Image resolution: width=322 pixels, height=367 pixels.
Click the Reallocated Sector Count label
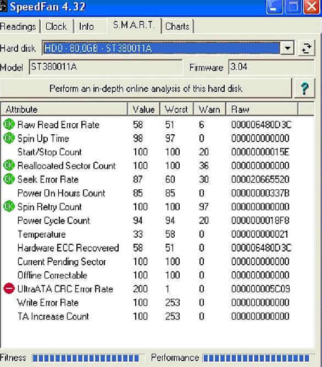(x=66, y=166)
